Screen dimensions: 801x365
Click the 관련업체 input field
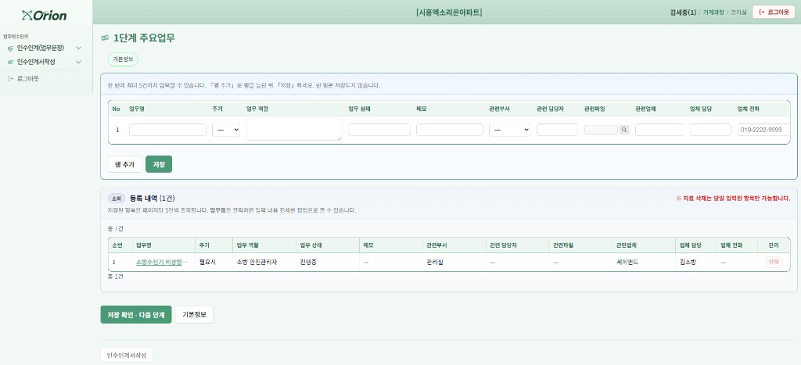pos(659,130)
